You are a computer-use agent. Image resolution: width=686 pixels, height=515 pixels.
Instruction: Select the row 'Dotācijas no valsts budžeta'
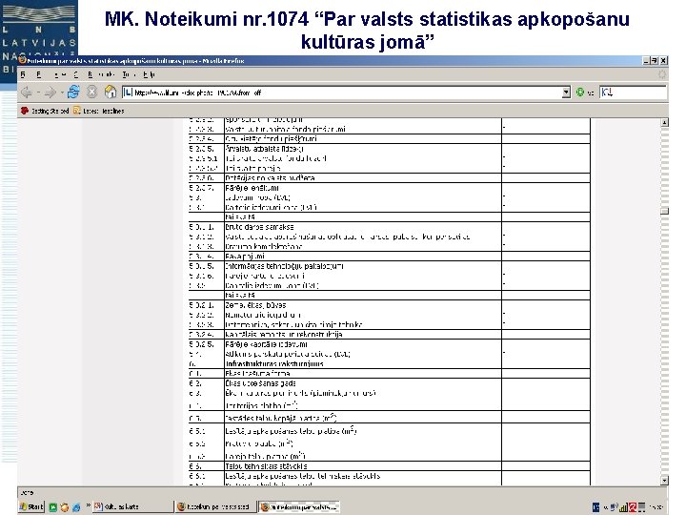[x=390, y=177]
